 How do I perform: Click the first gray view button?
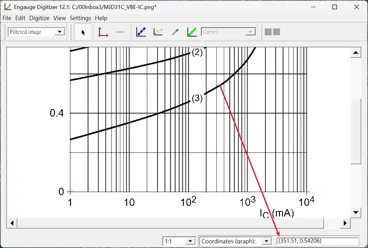(x=268, y=32)
